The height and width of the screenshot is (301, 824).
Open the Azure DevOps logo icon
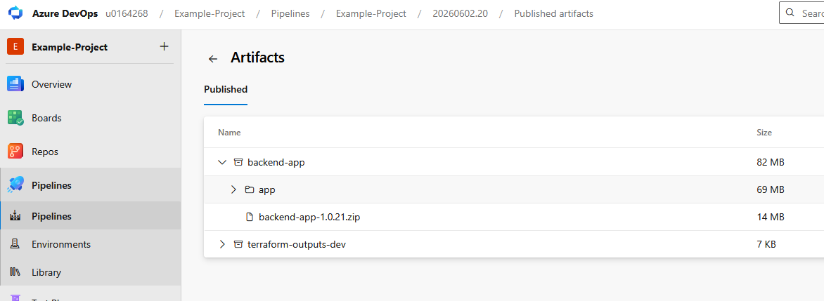[x=15, y=13]
